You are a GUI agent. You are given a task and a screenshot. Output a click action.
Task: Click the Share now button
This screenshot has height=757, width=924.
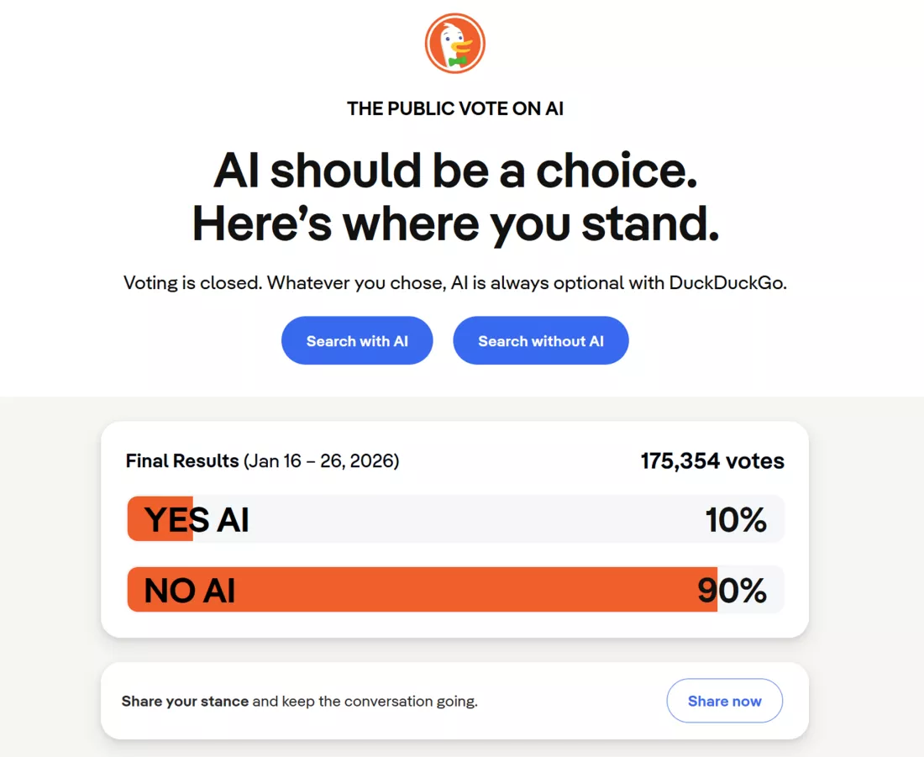[724, 700]
